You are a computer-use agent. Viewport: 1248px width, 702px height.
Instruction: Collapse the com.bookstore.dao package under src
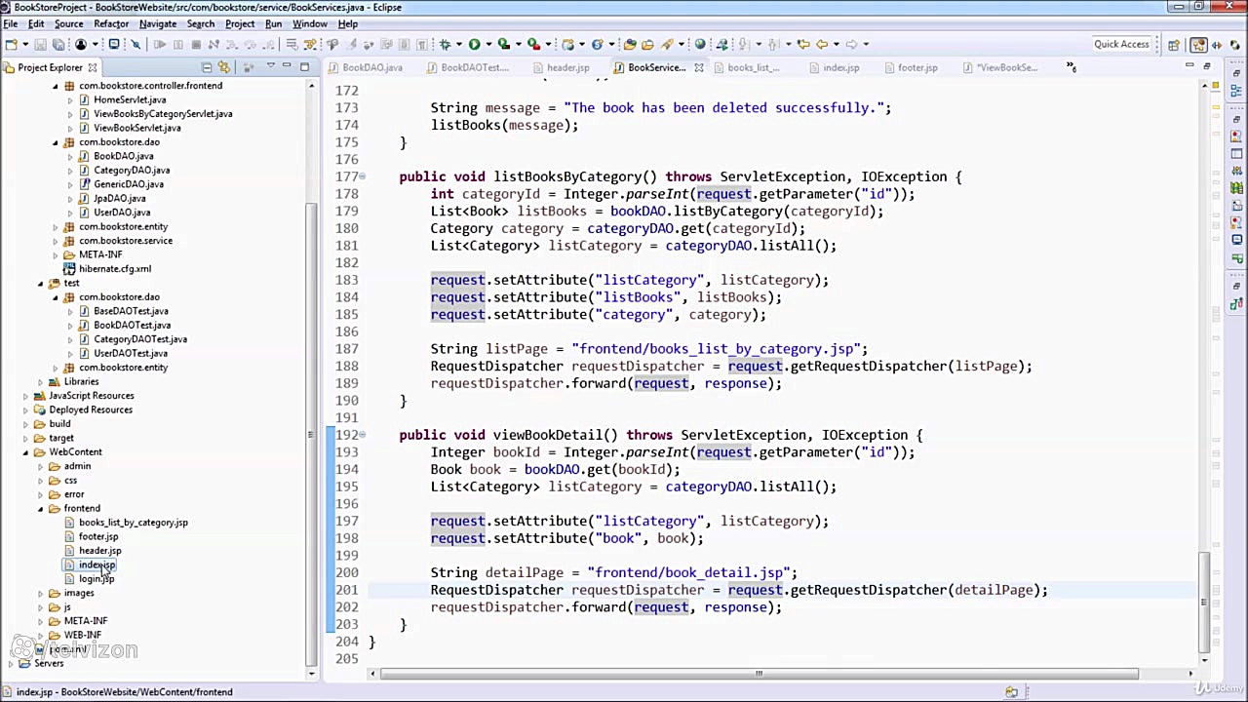point(56,142)
